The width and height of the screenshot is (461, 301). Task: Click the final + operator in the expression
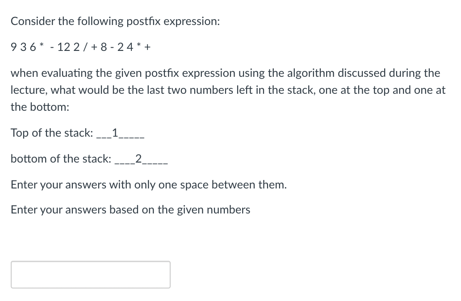[x=149, y=47]
